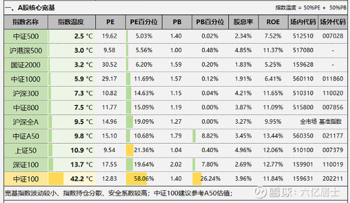Select the ROE column header
Screen dimensions: 350x203
click(x=273, y=22)
